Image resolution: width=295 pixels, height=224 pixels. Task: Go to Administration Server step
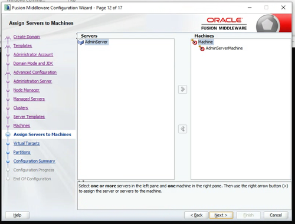click(32, 81)
